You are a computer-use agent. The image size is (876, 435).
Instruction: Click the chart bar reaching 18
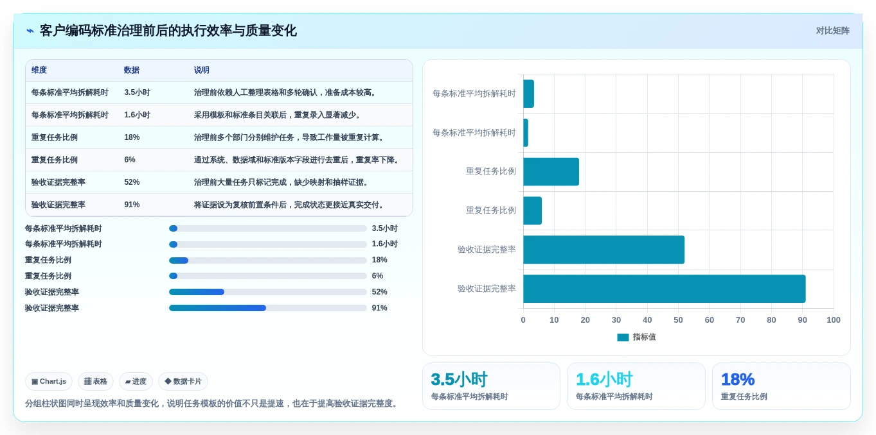click(551, 172)
